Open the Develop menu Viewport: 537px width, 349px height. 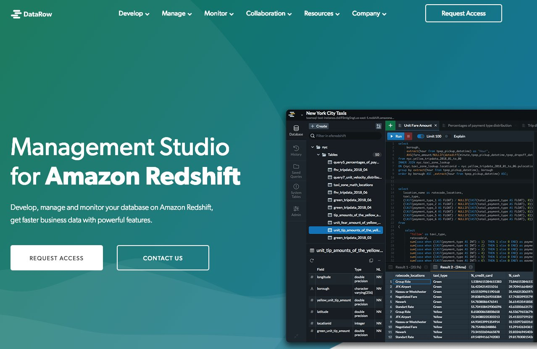[x=134, y=13]
